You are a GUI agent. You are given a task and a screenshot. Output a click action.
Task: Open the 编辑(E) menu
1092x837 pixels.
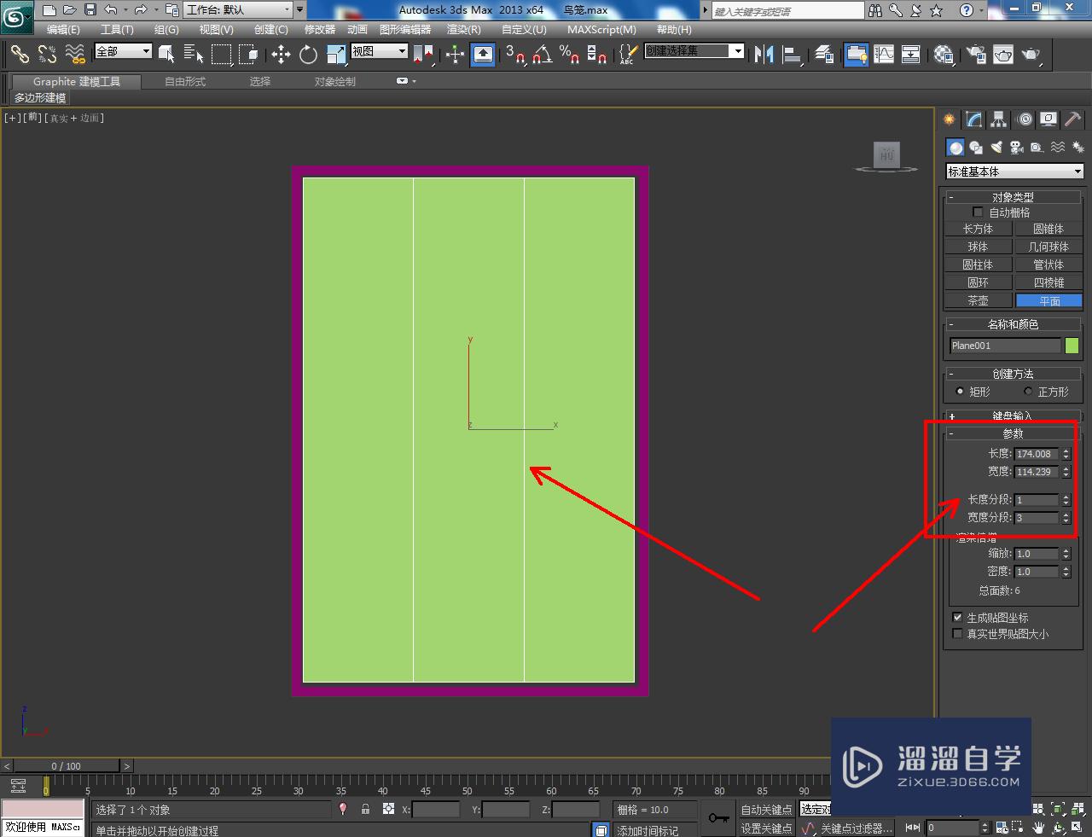[x=63, y=30]
